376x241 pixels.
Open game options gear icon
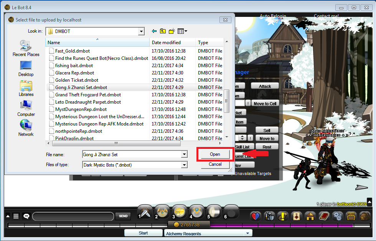338,216
